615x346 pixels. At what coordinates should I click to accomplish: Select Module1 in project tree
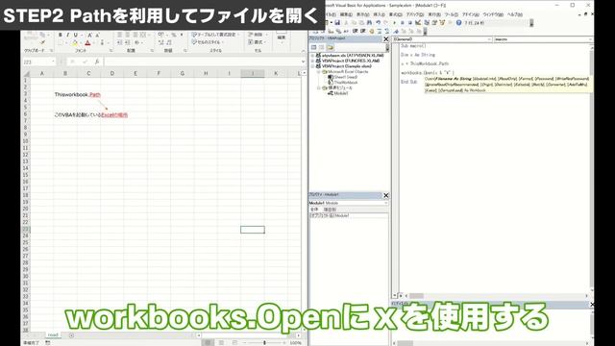coord(341,93)
